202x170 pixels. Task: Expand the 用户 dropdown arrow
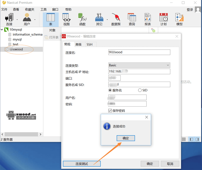coord(35,20)
